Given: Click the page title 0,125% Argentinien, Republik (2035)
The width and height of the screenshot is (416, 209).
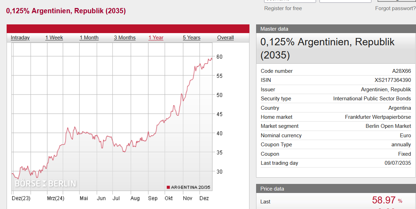Looking at the screenshot, I should [66, 11].
